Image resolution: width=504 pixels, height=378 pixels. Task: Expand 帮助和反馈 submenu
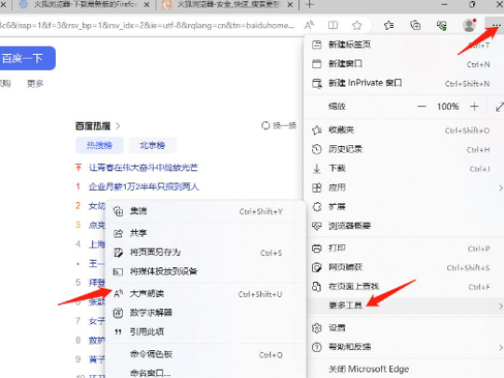click(x=405, y=347)
